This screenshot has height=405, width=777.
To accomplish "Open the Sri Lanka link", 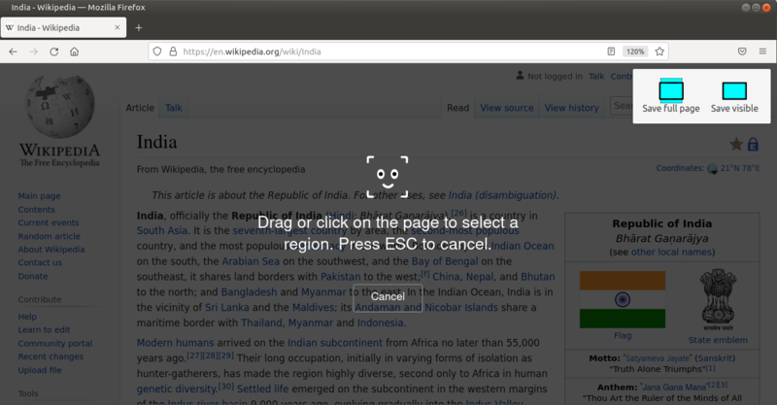I will [x=227, y=307].
